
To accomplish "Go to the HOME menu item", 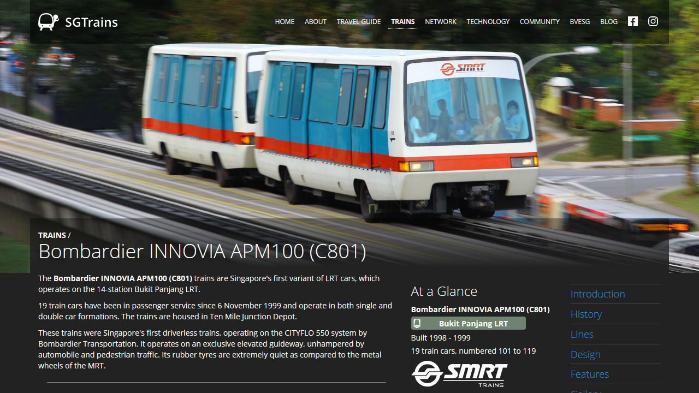I will tap(285, 22).
